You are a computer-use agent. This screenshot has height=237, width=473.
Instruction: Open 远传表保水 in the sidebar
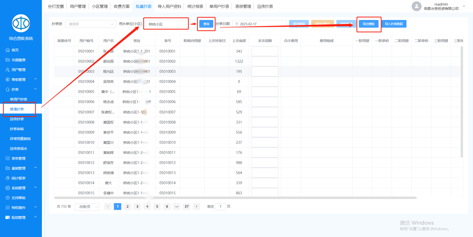(18, 149)
